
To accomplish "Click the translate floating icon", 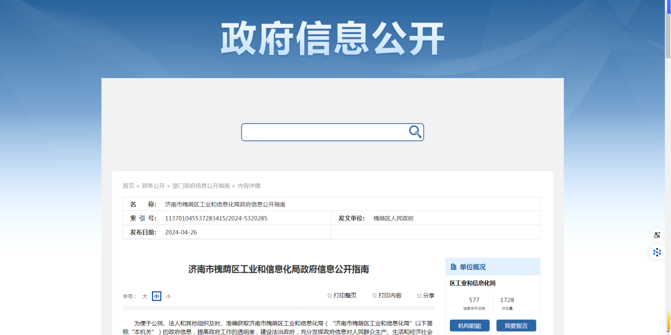I will click(x=657, y=235).
